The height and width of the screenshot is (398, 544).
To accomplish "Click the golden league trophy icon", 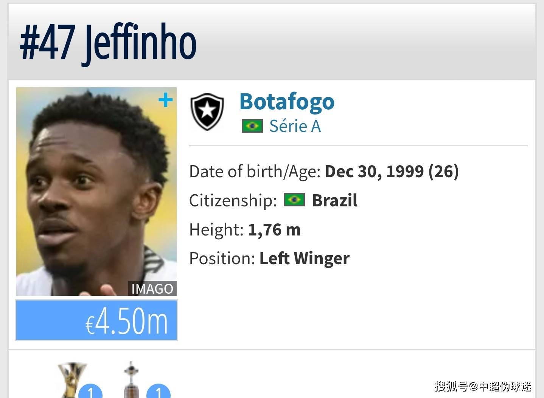I will coord(72,379).
